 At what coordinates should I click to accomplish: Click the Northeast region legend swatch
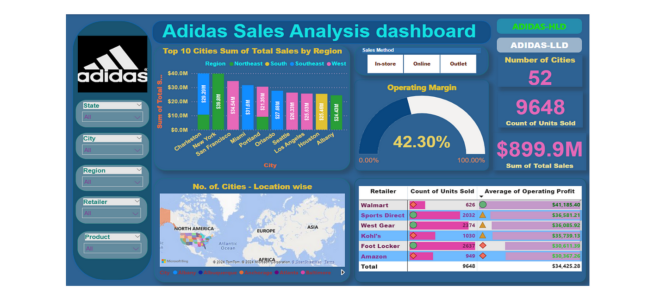coord(231,64)
